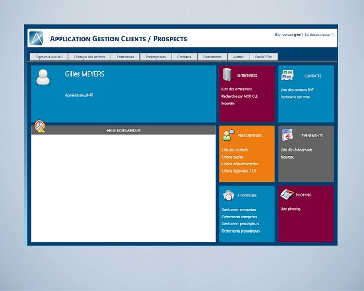Screen dimensions: 364x291
Task: Click Nouveau under Evenements
Action: pyautogui.click(x=288, y=157)
